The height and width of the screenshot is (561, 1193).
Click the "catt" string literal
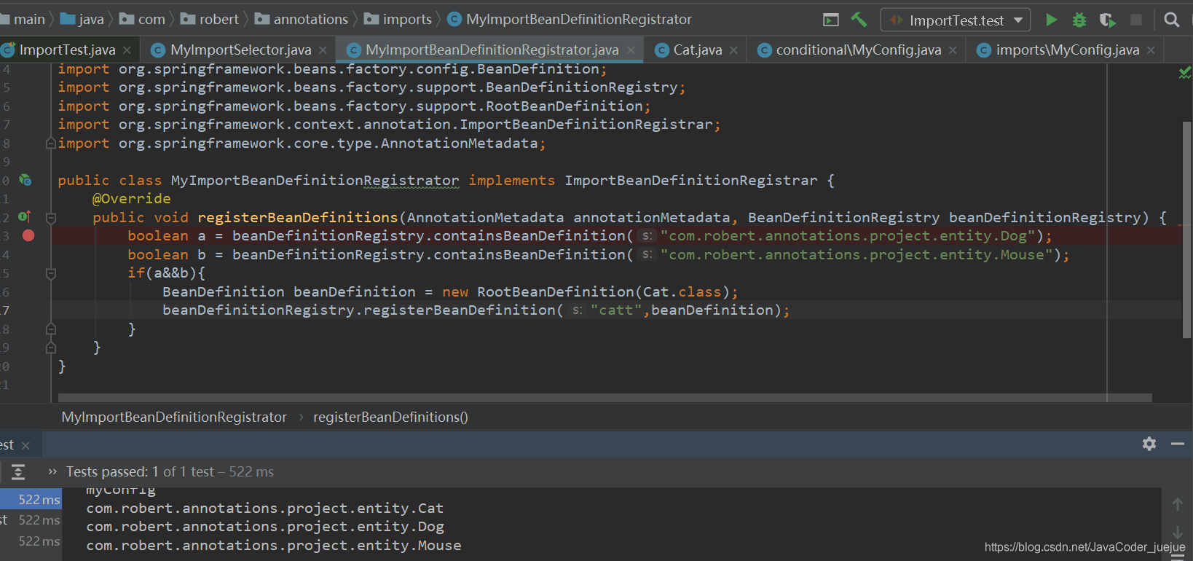[x=616, y=310]
